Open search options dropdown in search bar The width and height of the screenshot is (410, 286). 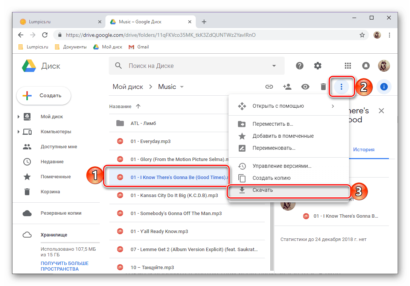[274, 66]
